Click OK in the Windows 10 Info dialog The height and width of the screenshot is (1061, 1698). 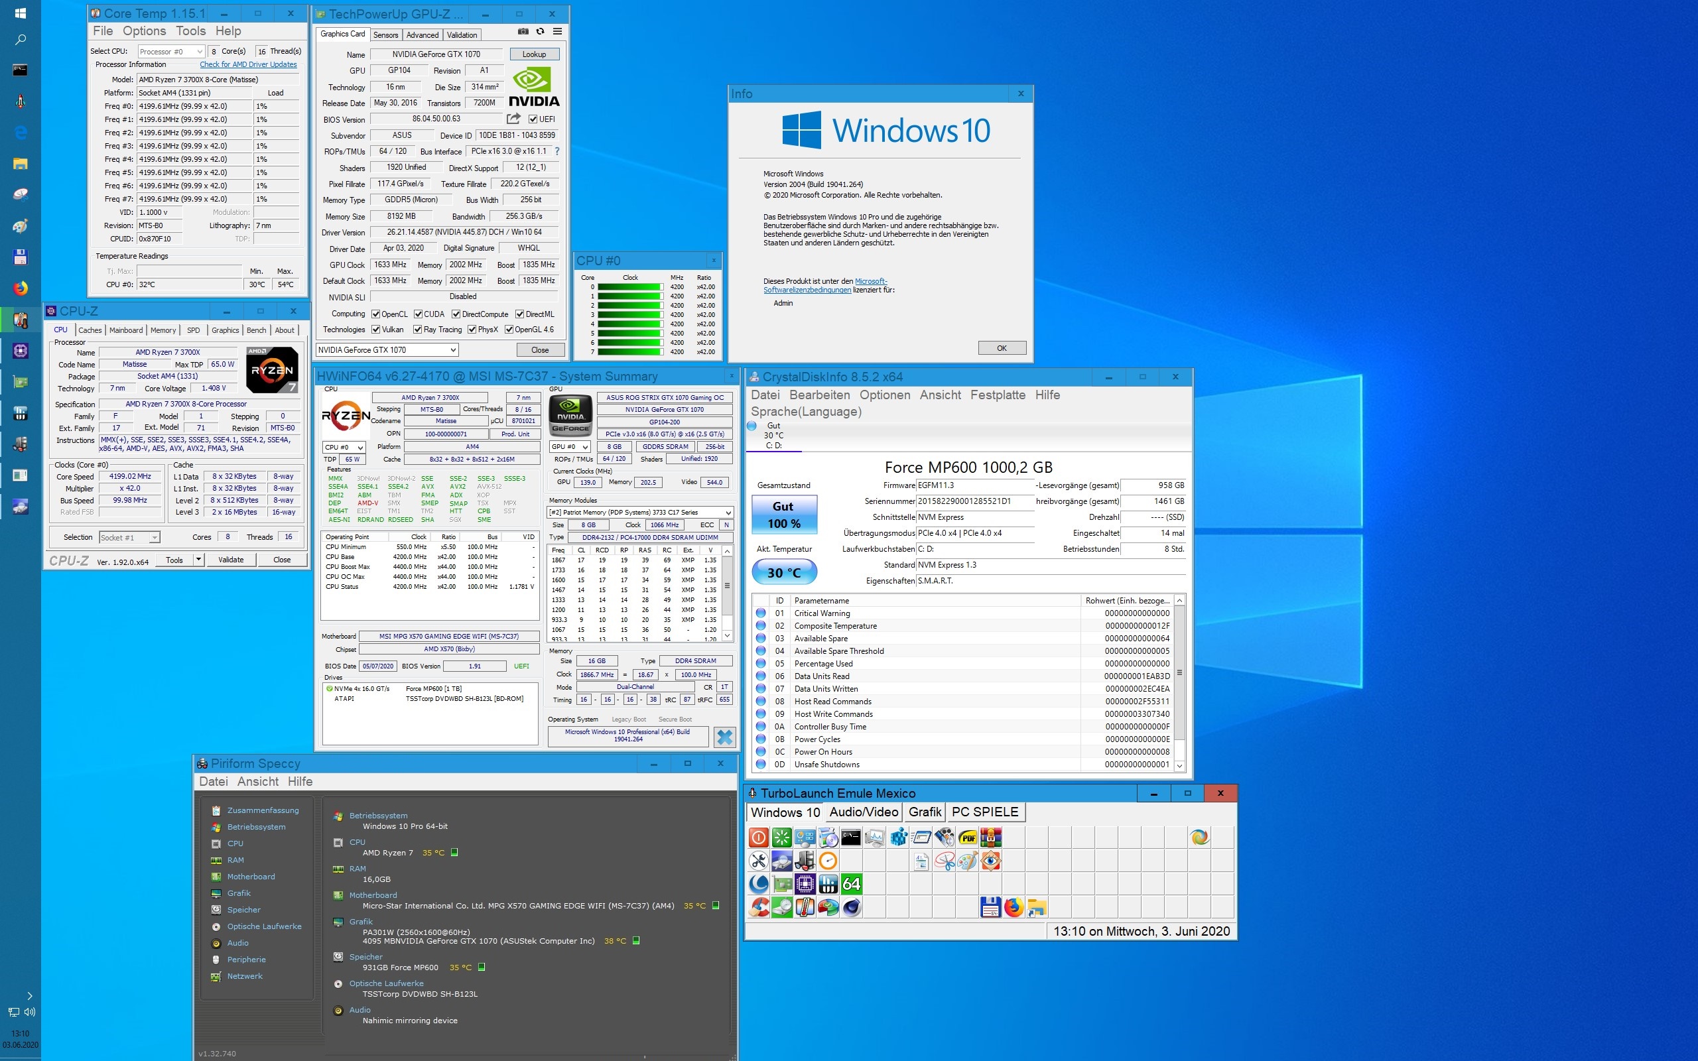(x=1002, y=348)
